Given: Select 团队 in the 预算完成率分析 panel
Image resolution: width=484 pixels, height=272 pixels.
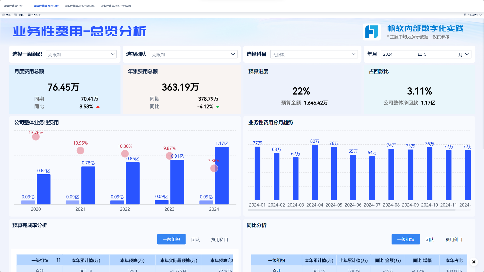Looking at the screenshot, I should (x=195, y=240).
